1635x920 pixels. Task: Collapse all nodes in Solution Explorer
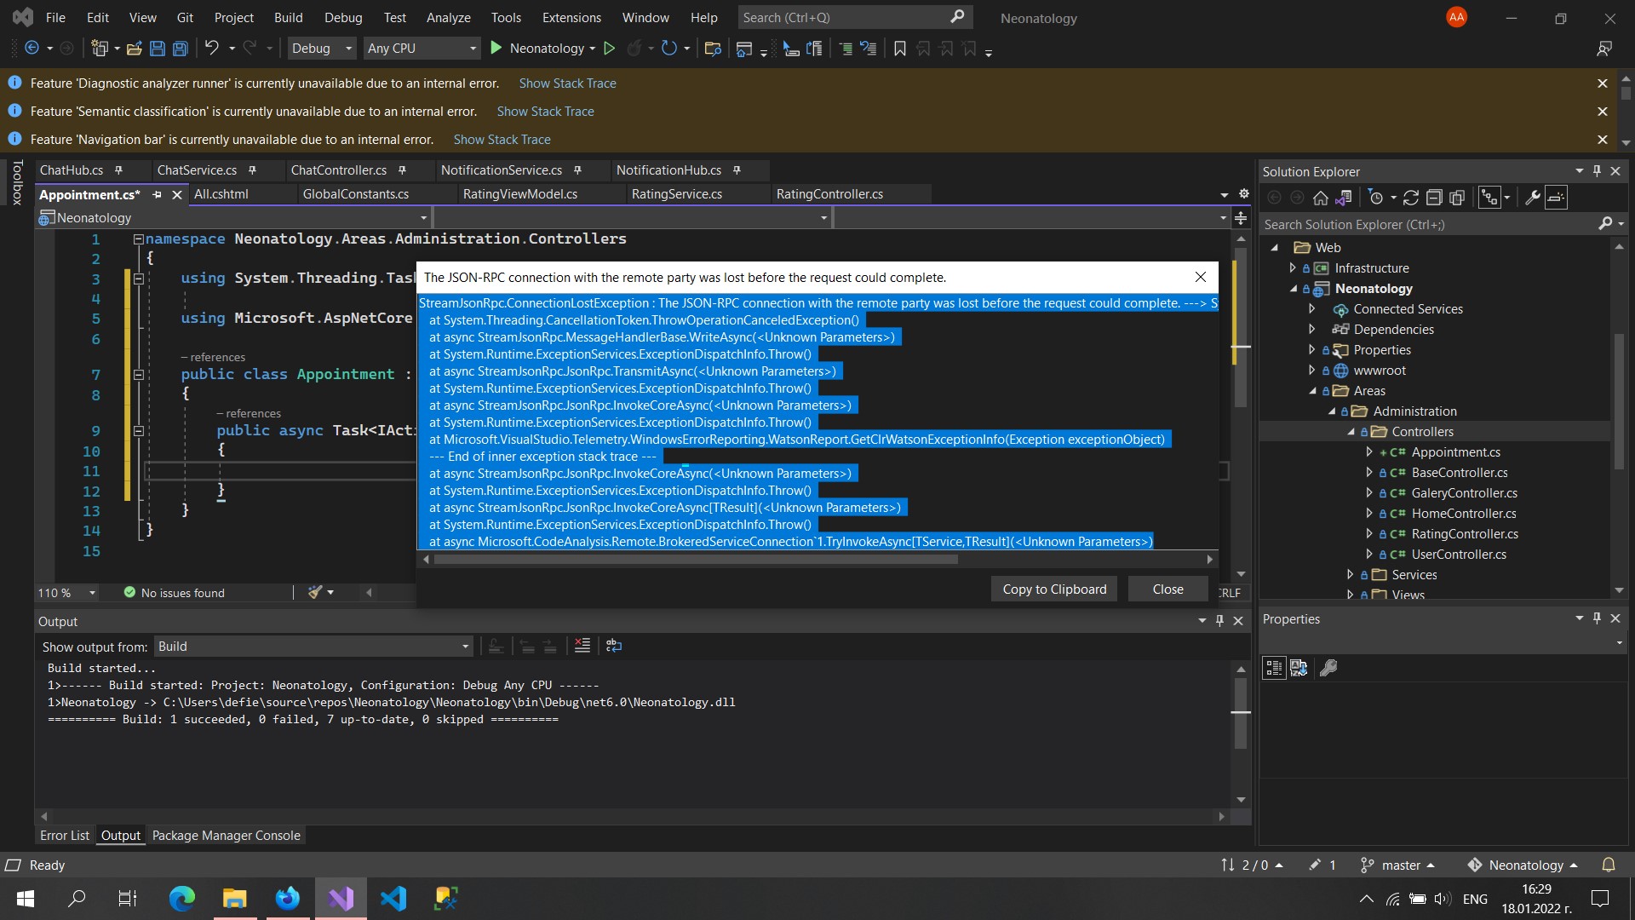(x=1435, y=197)
